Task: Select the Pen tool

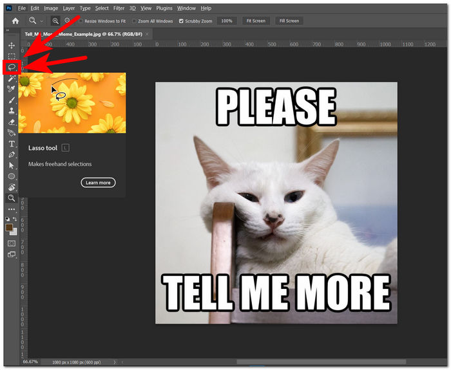Action: click(x=12, y=154)
